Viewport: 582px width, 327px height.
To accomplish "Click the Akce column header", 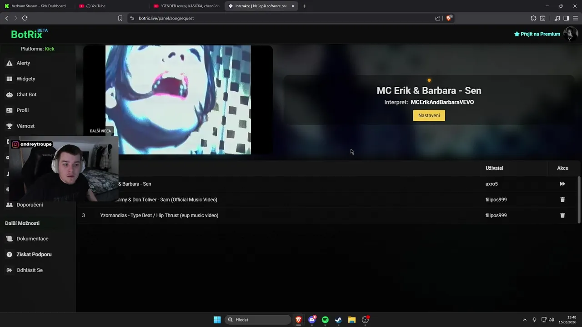I will pos(562,168).
